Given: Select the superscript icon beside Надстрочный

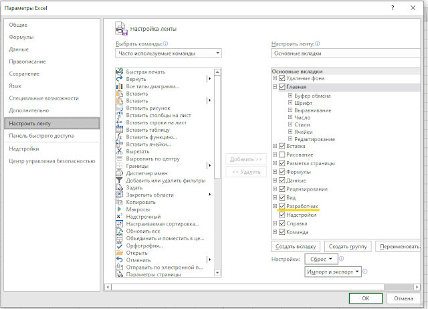Looking at the screenshot, I should pos(119,217).
